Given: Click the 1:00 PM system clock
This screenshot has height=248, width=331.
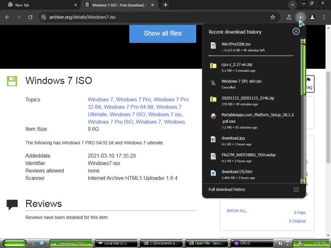Looking at the screenshot, I should click(x=319, y=243).
